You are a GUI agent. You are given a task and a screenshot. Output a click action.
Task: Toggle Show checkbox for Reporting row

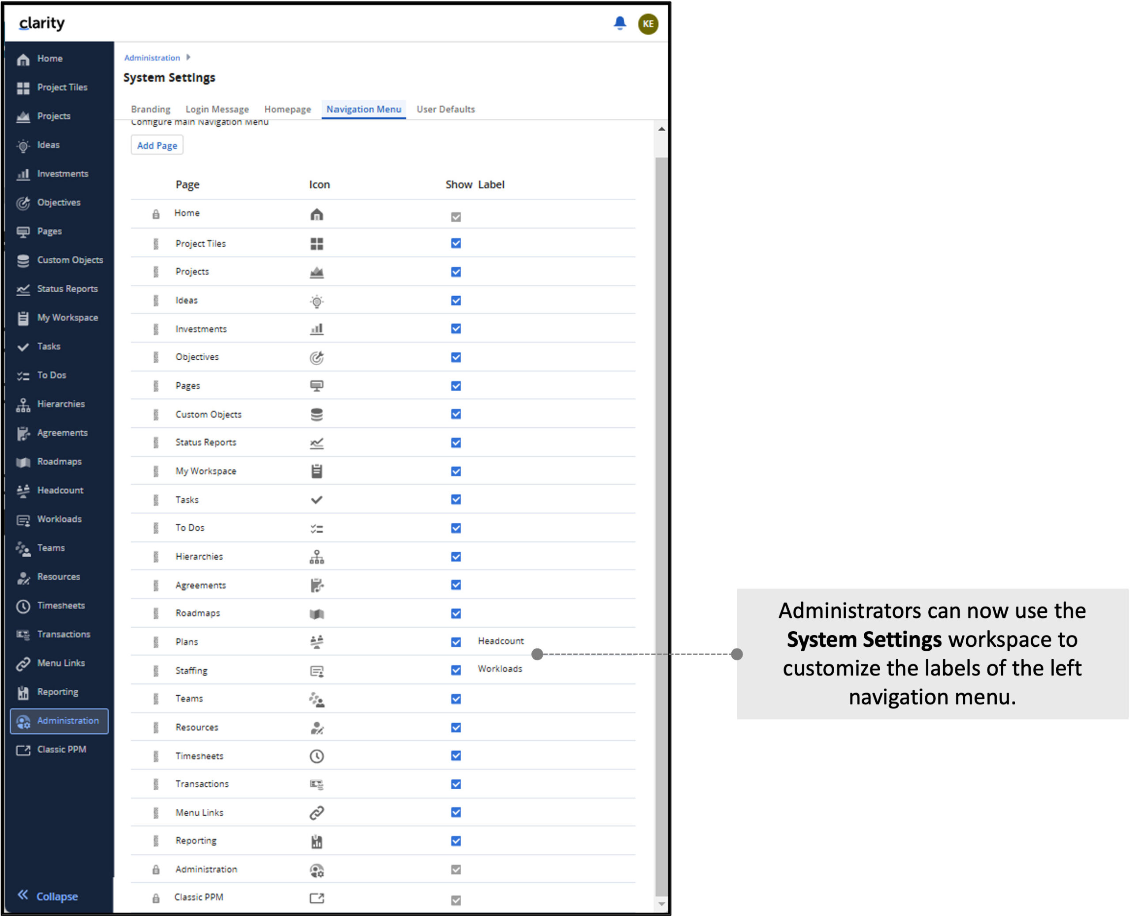pos(456,841)
